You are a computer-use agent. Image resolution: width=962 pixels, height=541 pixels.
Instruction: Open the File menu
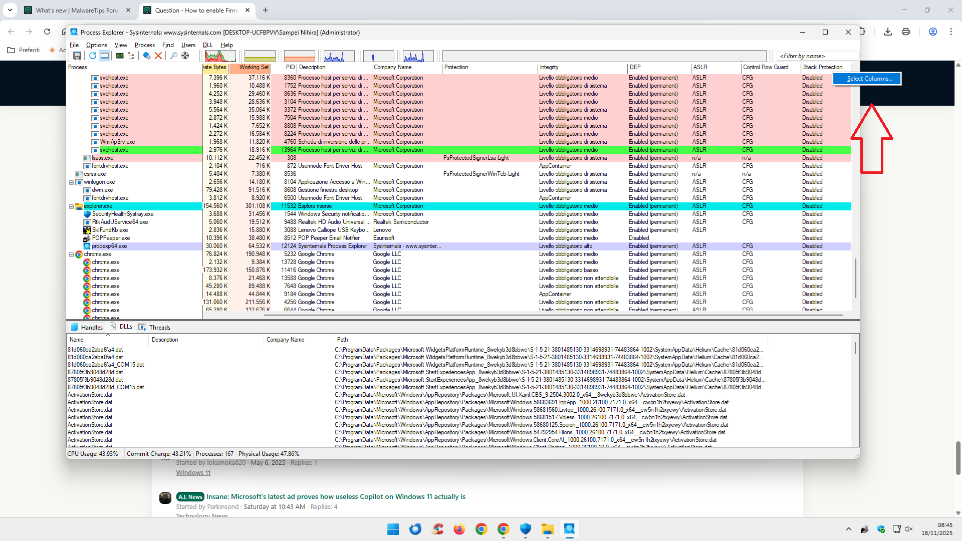coord(74,45)
